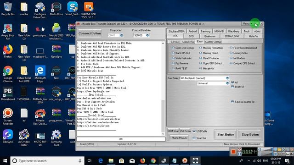Open the Unlock/Fix sub-tab

[188, 42]
